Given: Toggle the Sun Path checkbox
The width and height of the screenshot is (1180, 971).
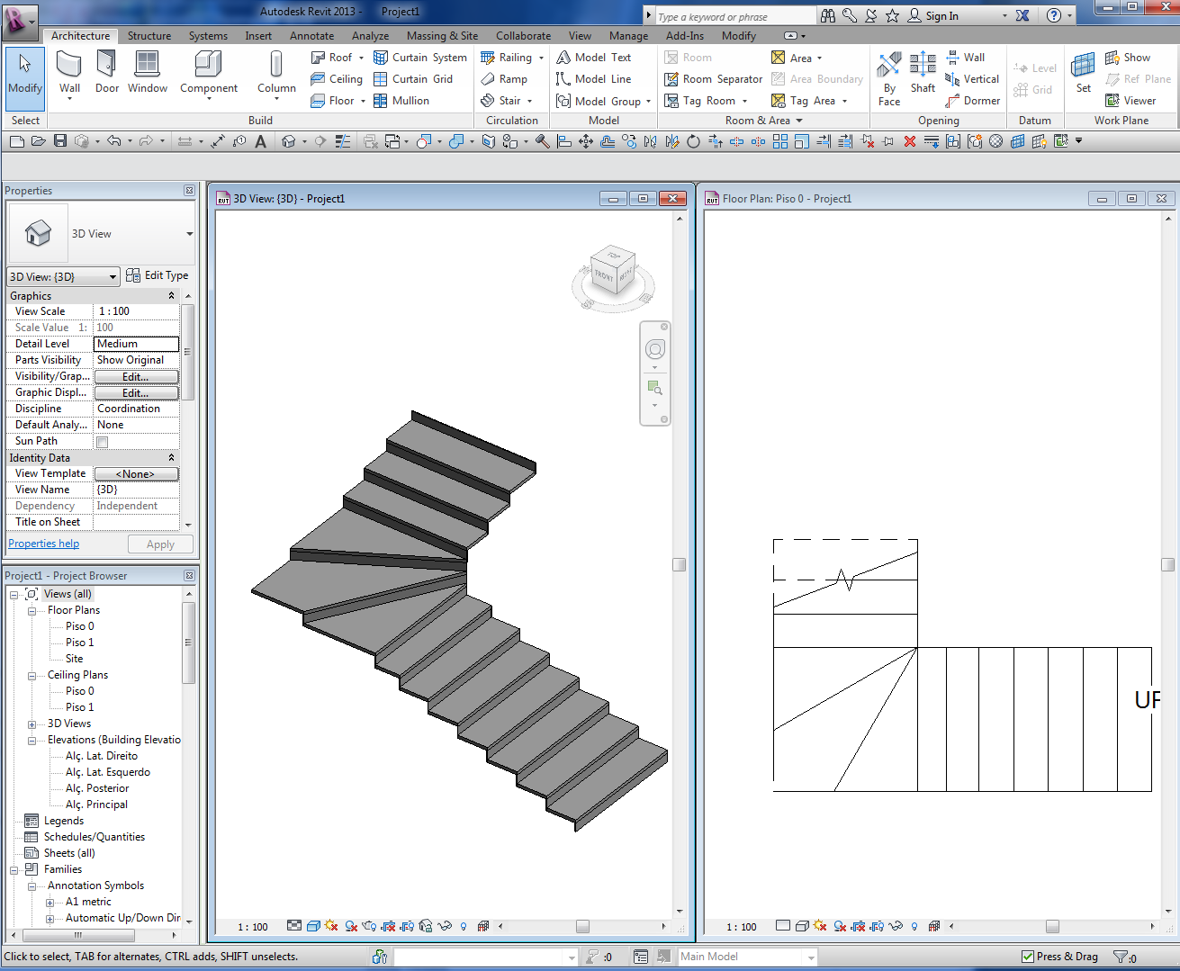Looking at the screenshot, I should [102, 442].
